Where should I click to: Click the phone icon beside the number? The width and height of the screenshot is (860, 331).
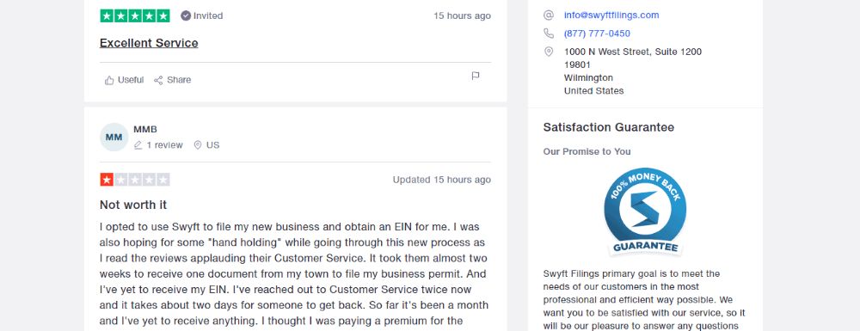point(549,34)
